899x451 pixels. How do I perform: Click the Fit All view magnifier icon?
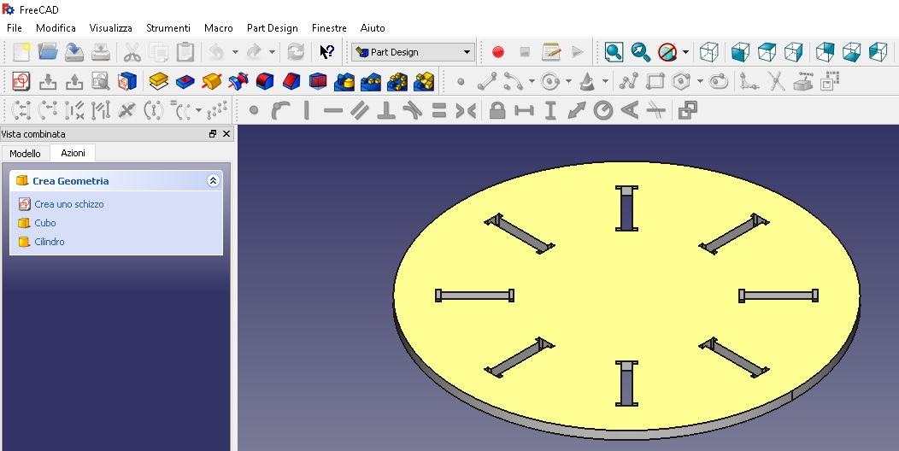[x=614, y=52]
